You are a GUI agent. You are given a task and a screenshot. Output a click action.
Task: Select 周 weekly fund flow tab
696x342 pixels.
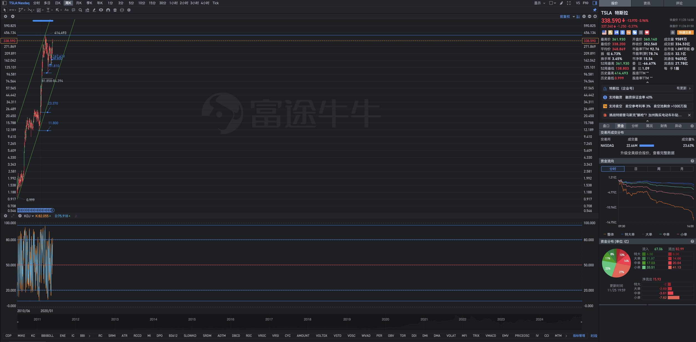tap(659, 169)
